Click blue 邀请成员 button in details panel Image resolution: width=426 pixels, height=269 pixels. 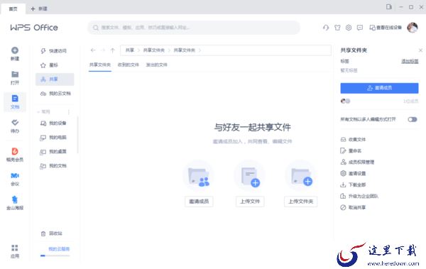point(379,88)
